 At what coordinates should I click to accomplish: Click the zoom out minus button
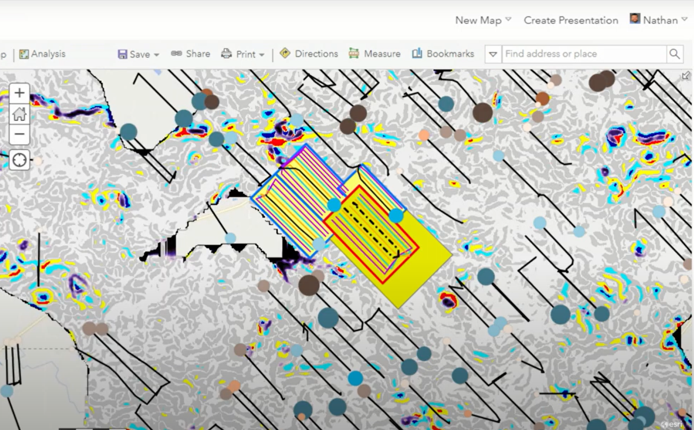click(19, 134)
